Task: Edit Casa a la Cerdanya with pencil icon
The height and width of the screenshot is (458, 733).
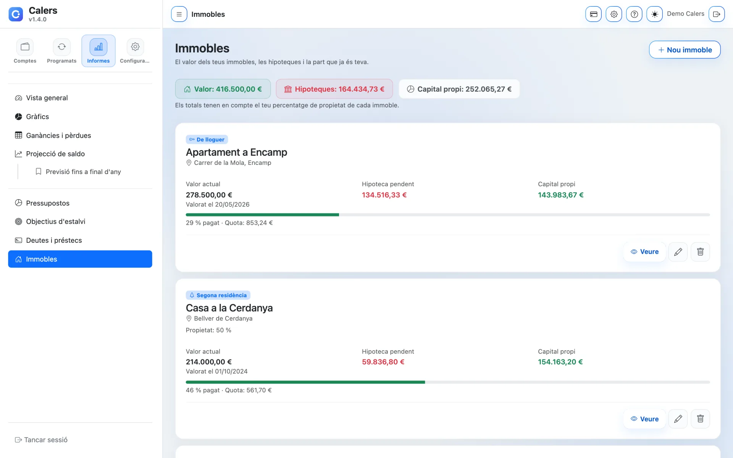Action: click(678, 419)
